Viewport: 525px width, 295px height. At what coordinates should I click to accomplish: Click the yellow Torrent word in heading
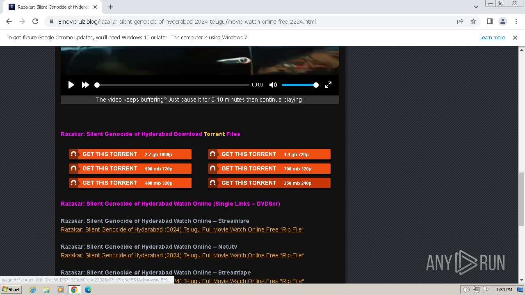coord(214,134)
